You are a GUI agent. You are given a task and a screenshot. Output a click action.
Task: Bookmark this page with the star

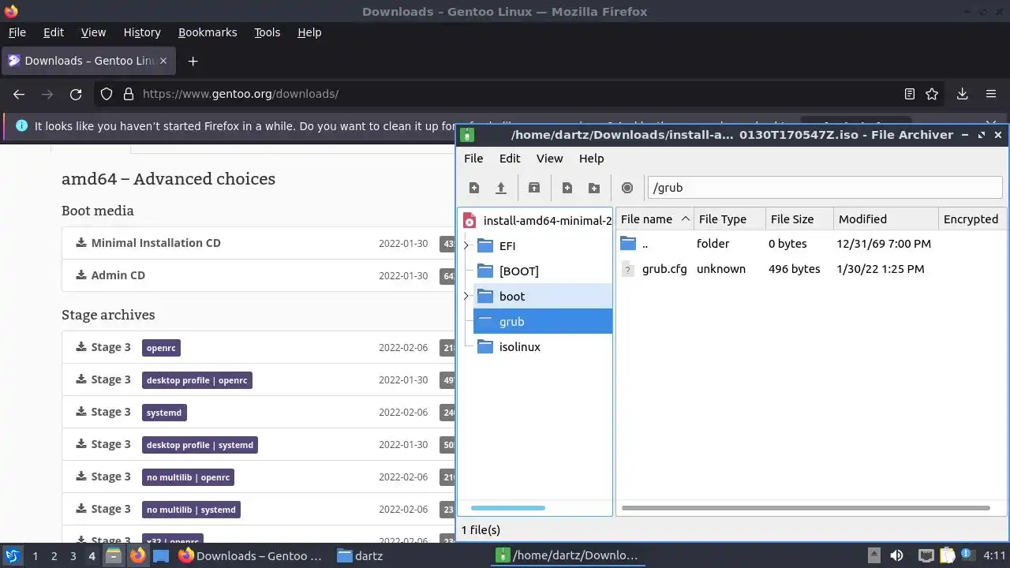[x=932, y=94]
